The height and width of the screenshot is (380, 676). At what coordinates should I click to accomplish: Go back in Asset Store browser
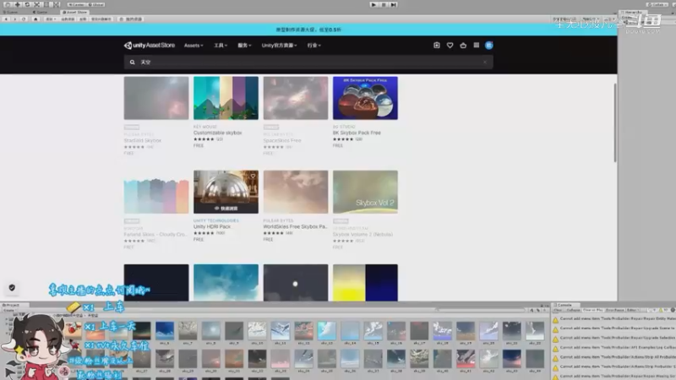tap(6, 19)
